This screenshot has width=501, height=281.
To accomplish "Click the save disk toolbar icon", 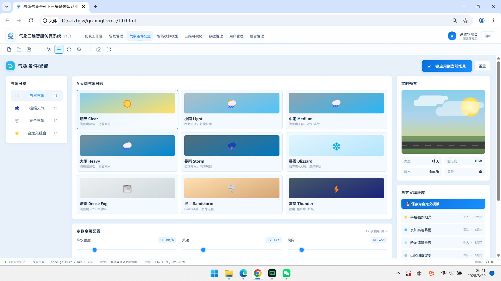I will (x=29, y=49).
